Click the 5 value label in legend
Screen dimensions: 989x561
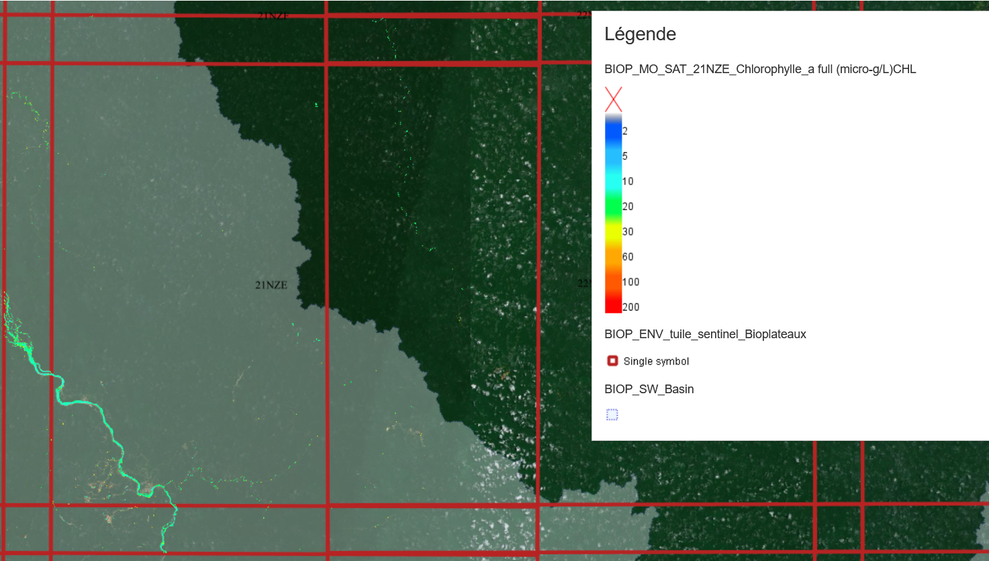[x=625, y=156]
